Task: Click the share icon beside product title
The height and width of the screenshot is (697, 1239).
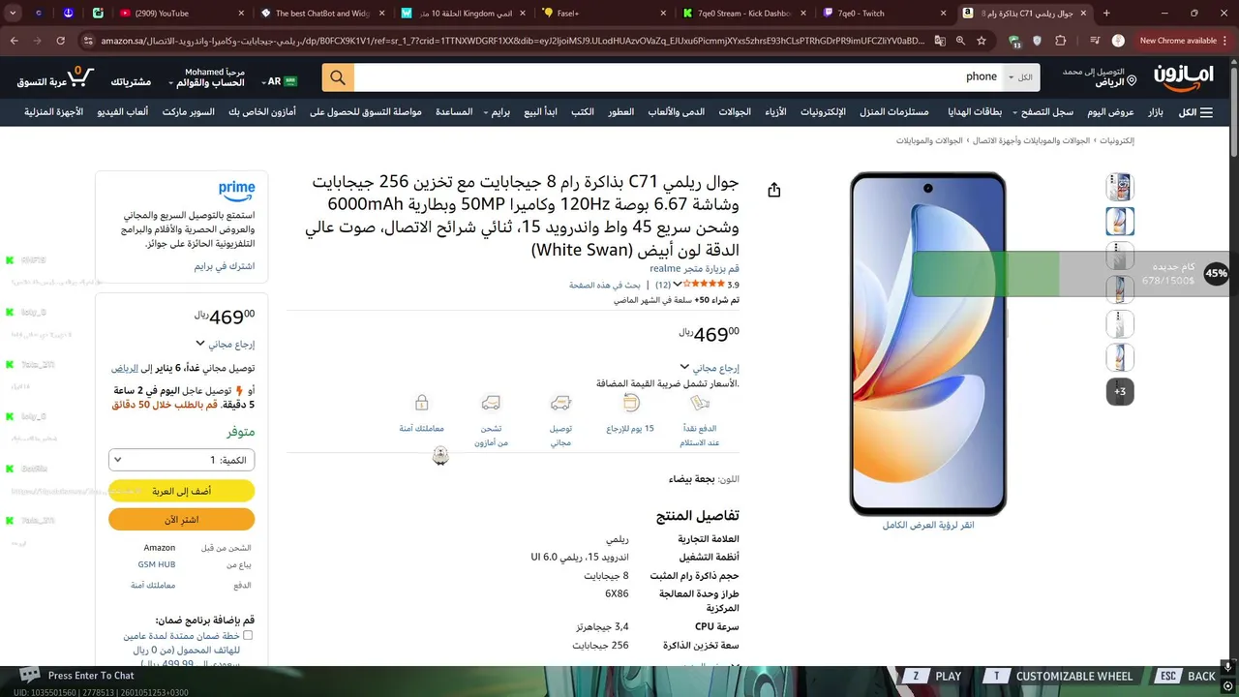Action: coord(773,190)
